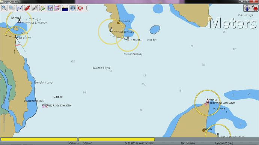
Task: Close the OpenCPN window
Action: coord(254,1)
